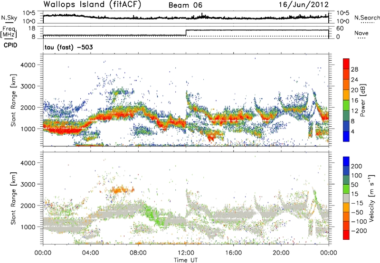This screenshot has width=380, height=263.
Task: Click the Power panel "Slant Range [km]" label
Action: pyautogui.click(x=13, y=100)
